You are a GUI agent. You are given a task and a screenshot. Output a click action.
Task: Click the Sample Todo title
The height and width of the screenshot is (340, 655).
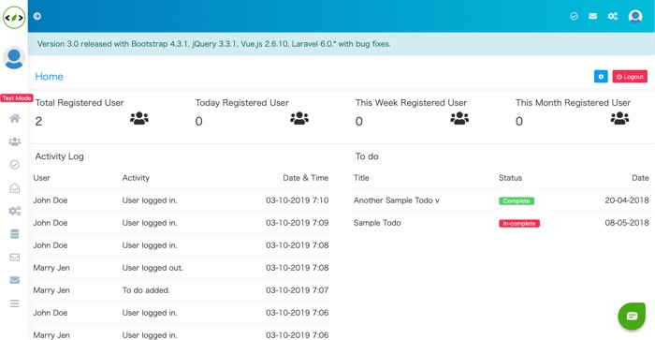click(x=377, y=223)
